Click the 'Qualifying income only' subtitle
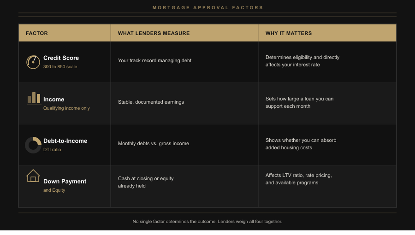The image size is (415, 235). pos(66,108)
